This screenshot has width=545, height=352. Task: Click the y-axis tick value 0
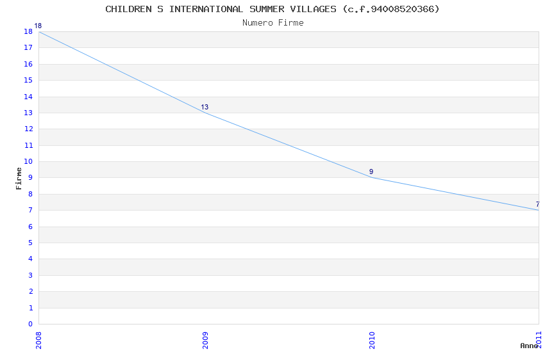pyautogui.click(x=30, y=324)
